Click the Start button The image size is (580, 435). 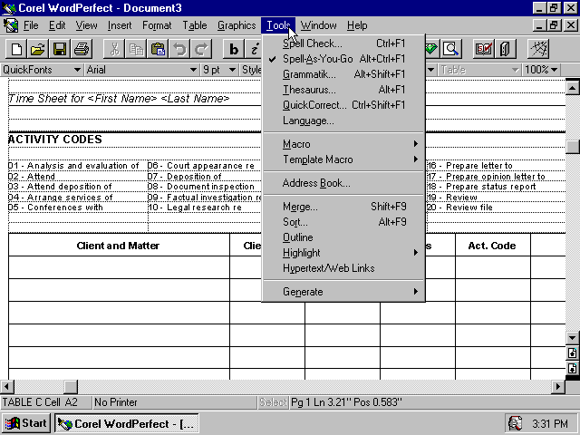(x=26, y=423)
